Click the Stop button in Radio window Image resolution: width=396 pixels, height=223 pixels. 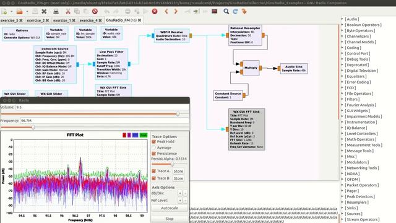pos(170,219)
